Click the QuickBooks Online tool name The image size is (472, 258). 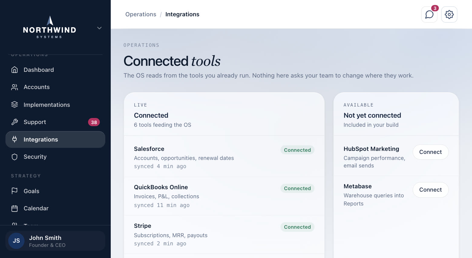(x=161, y=187)
